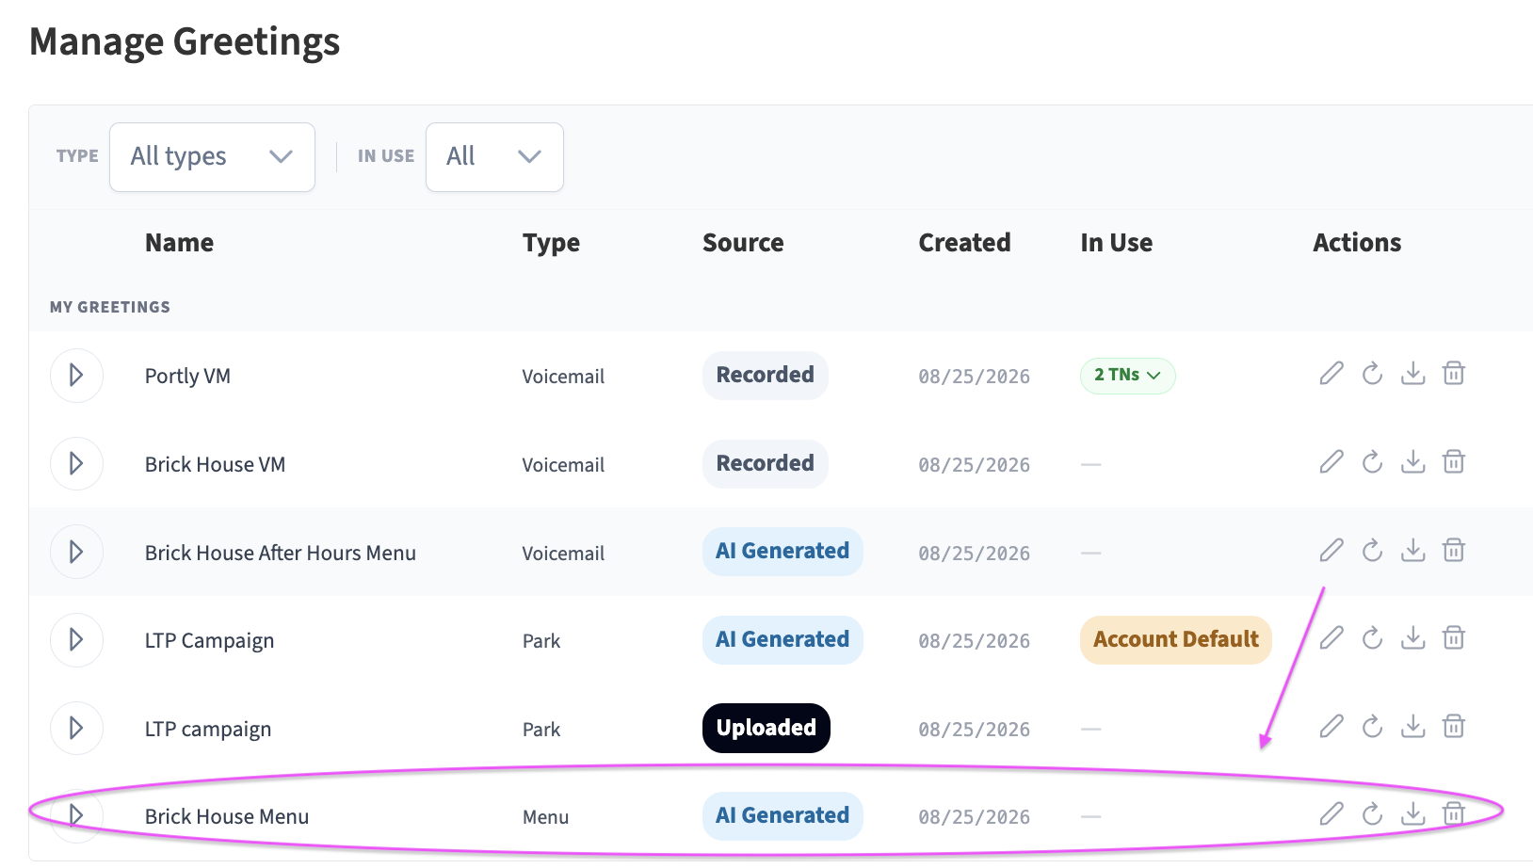Play the Portly VM greeting
The image size is (1533, 868).
point(76,376)
